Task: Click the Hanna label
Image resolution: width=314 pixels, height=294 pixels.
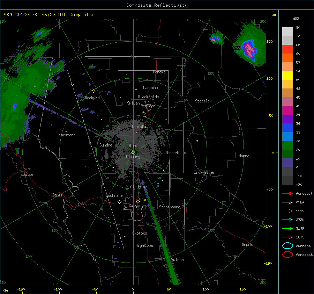Action: 244,156
